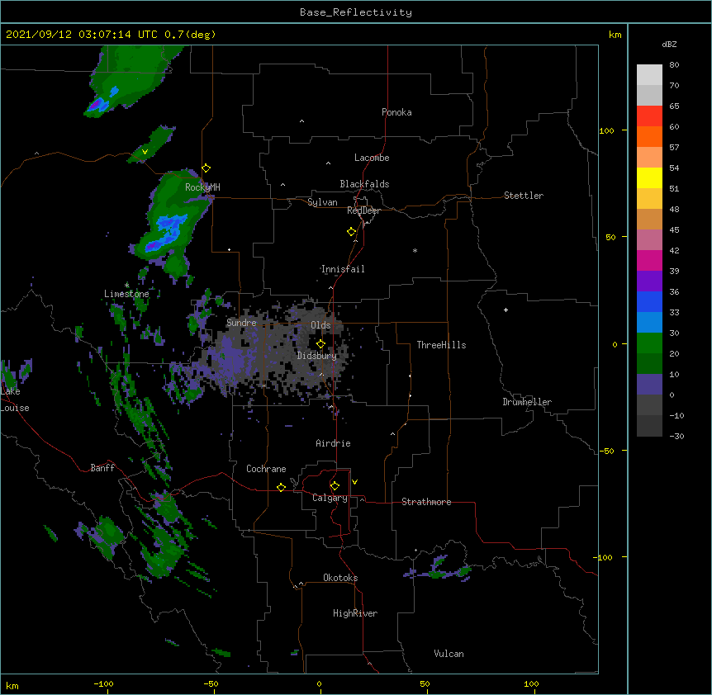Click the Blackfalds city label
This screenshot has width=712, height=695.
click(364, 184)
